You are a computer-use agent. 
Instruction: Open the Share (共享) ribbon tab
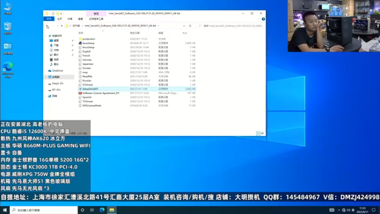tap(70, 19)
